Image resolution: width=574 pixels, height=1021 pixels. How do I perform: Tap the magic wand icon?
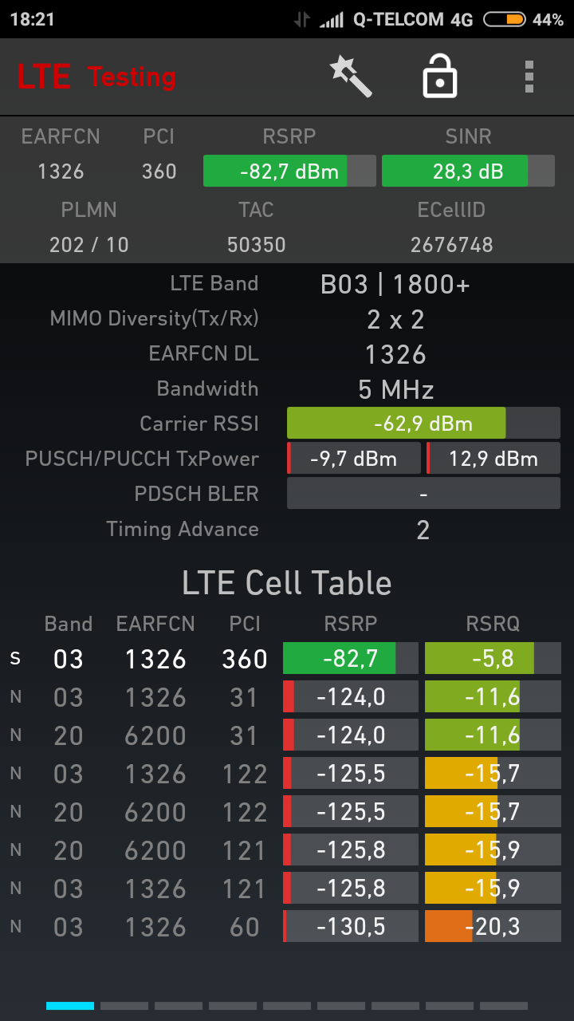352,77
